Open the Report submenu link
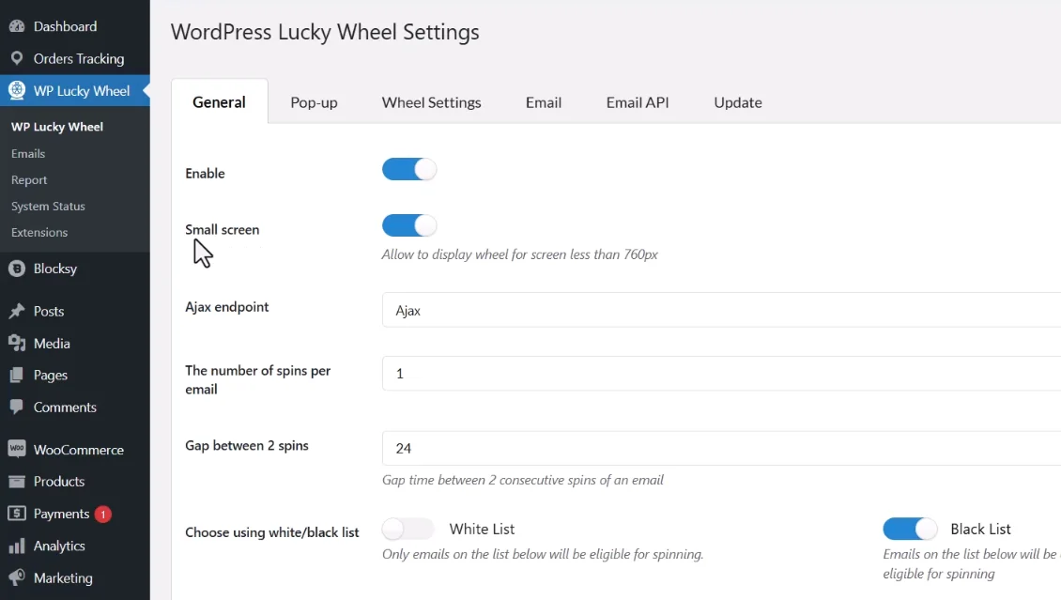This screenshot has width=1061, height=600. coord(29,180)
